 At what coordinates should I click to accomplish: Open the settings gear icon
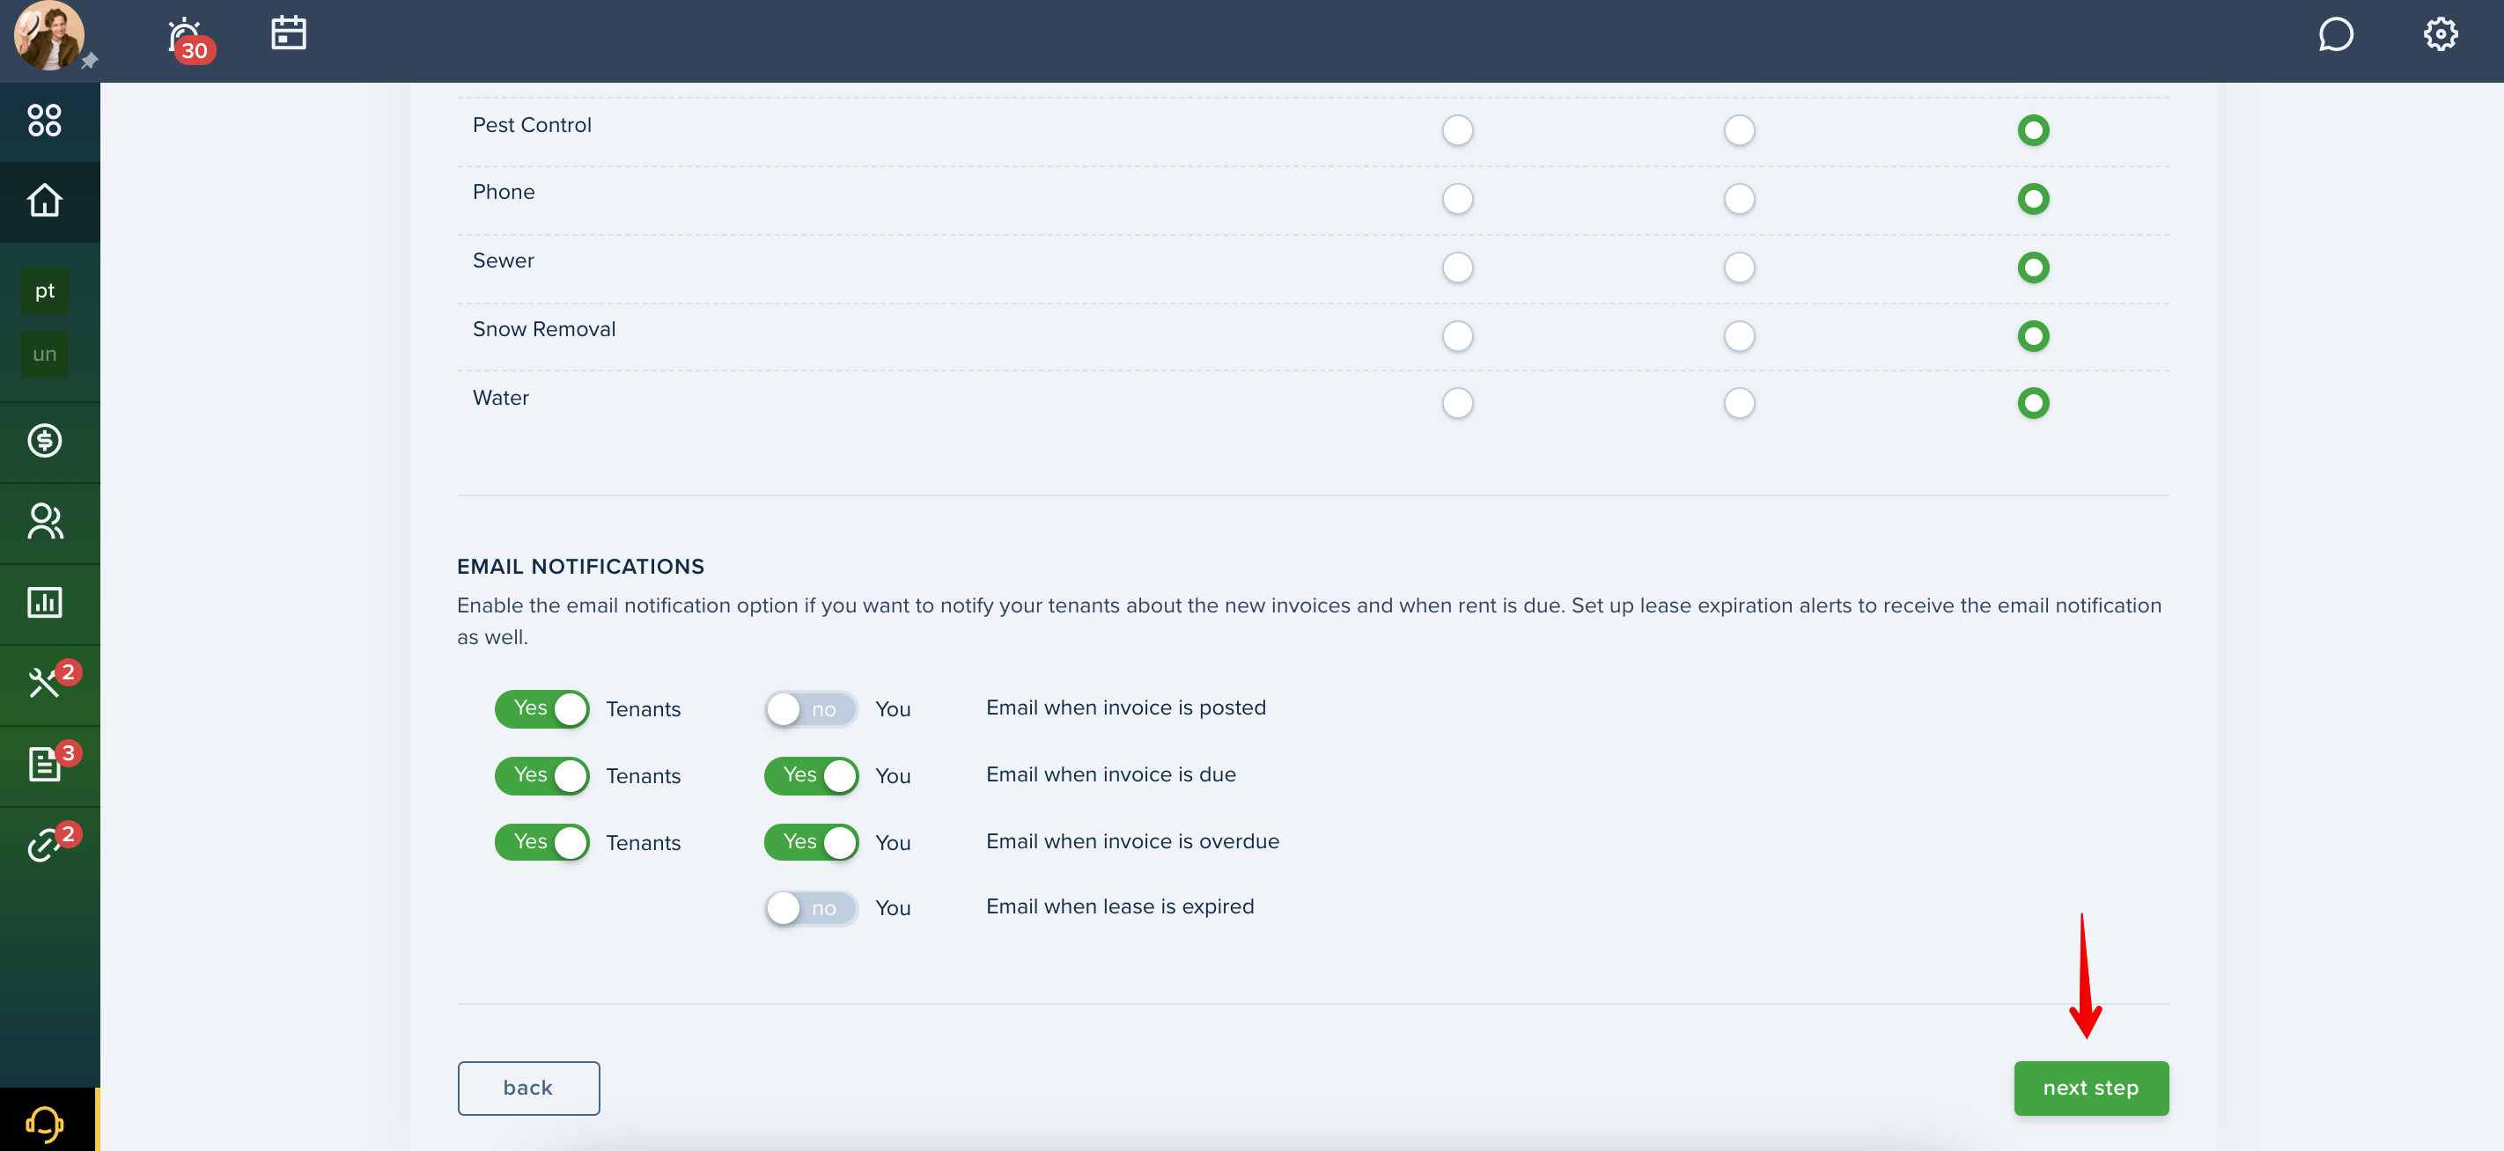point(2440,34)
